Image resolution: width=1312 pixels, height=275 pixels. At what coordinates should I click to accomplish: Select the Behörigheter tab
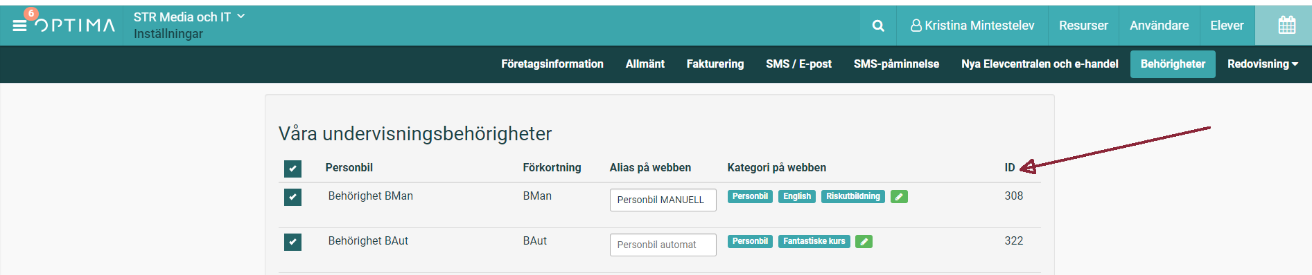tap(1173, 64)
